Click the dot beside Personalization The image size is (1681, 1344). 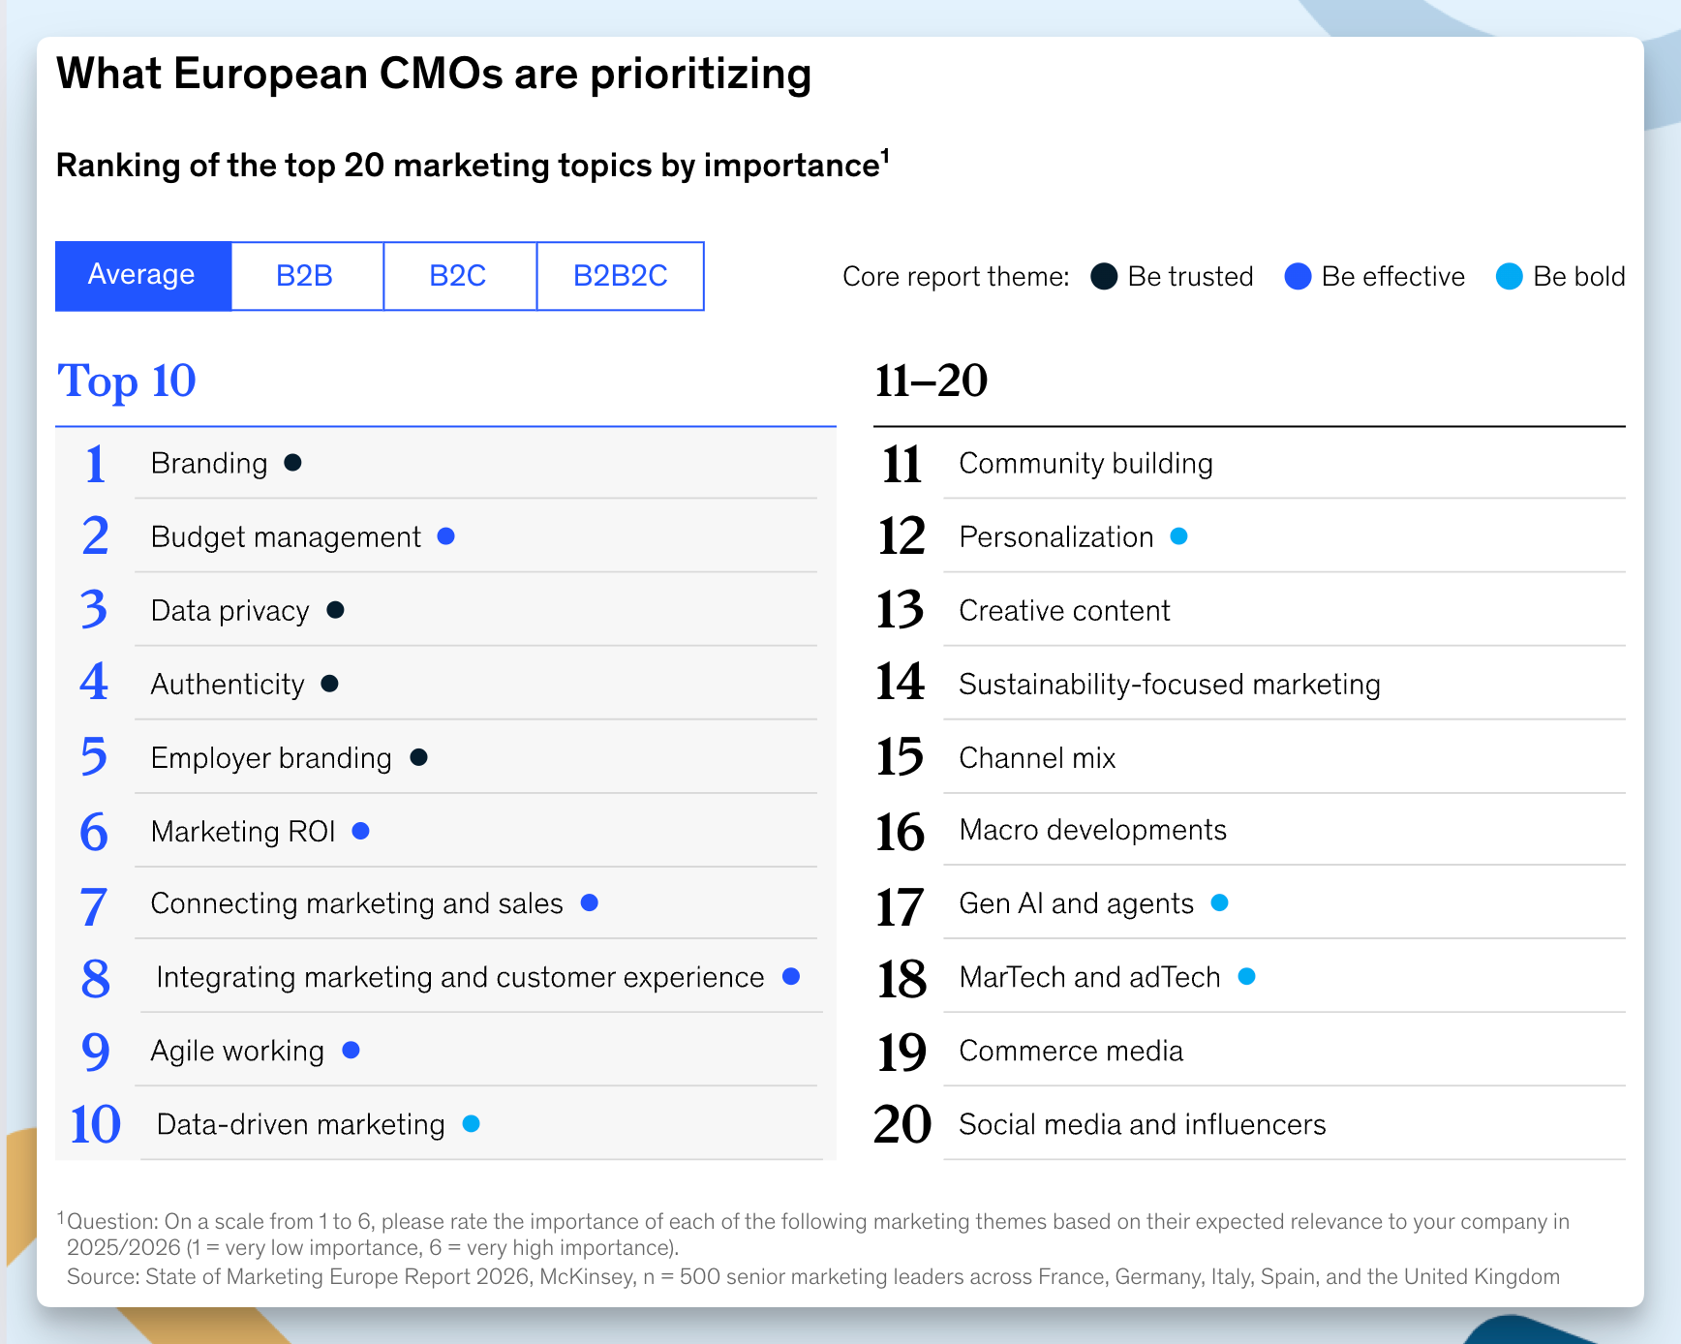[1178, 536]
